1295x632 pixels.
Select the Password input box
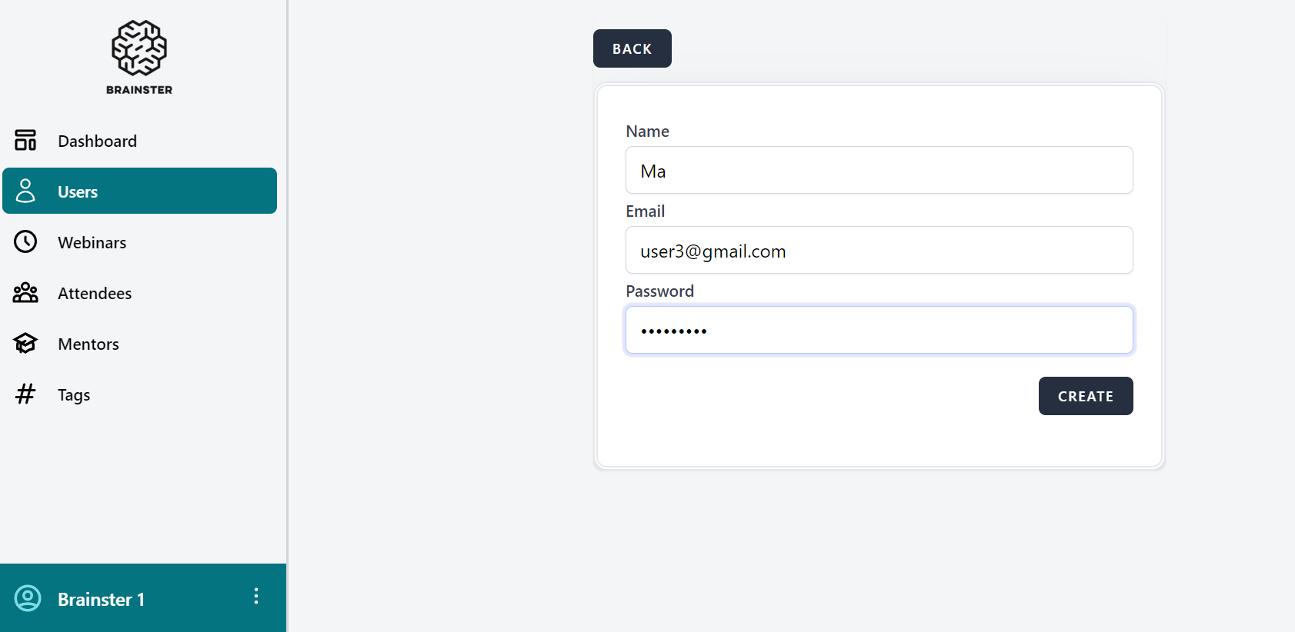(879, 331)
